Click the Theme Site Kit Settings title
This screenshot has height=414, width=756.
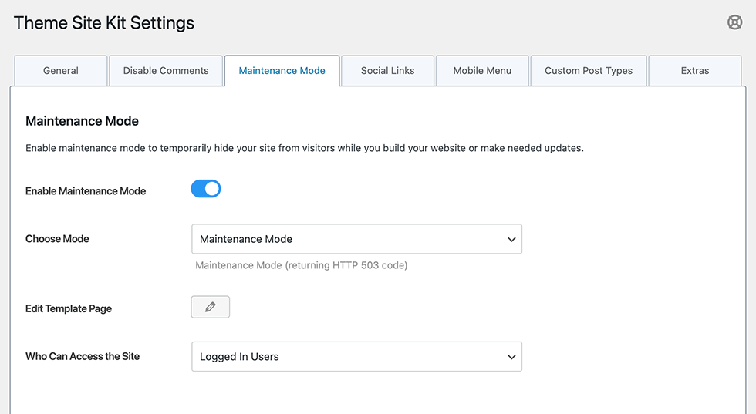(x=103, y=22)
